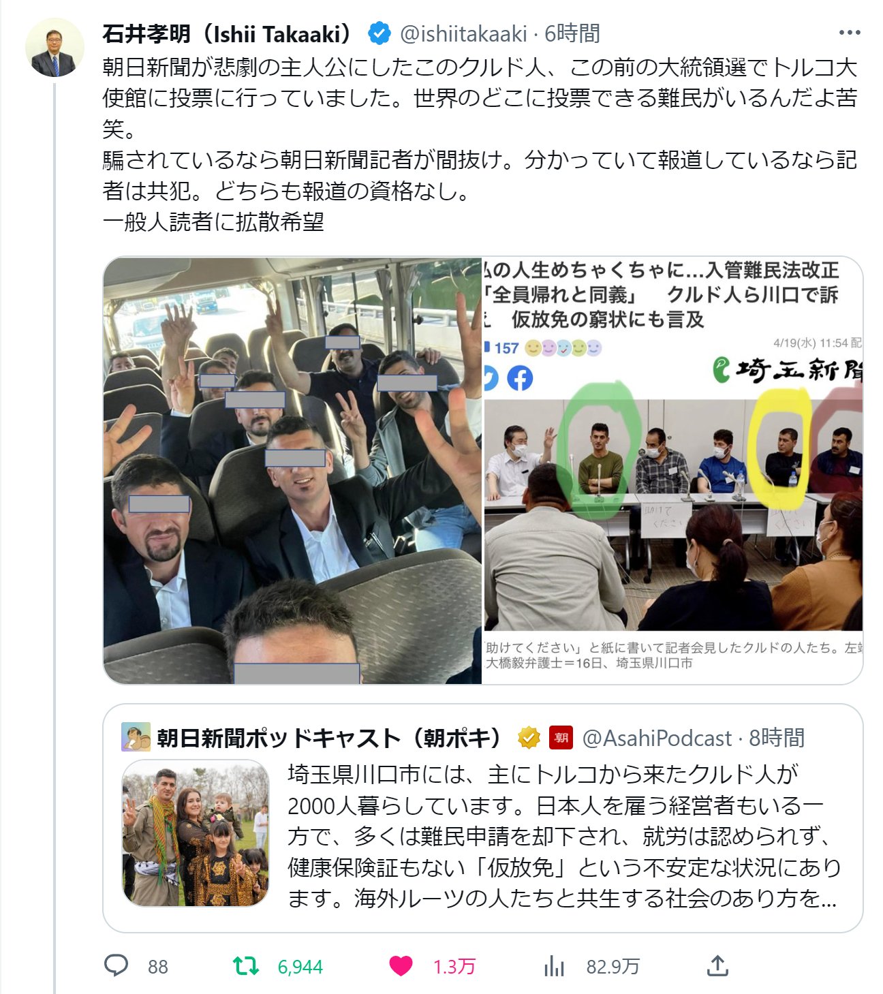The width and height of the screenshot is (883, 994).
Task: Click the 6,944 retweet count
Action: [300, 967]
